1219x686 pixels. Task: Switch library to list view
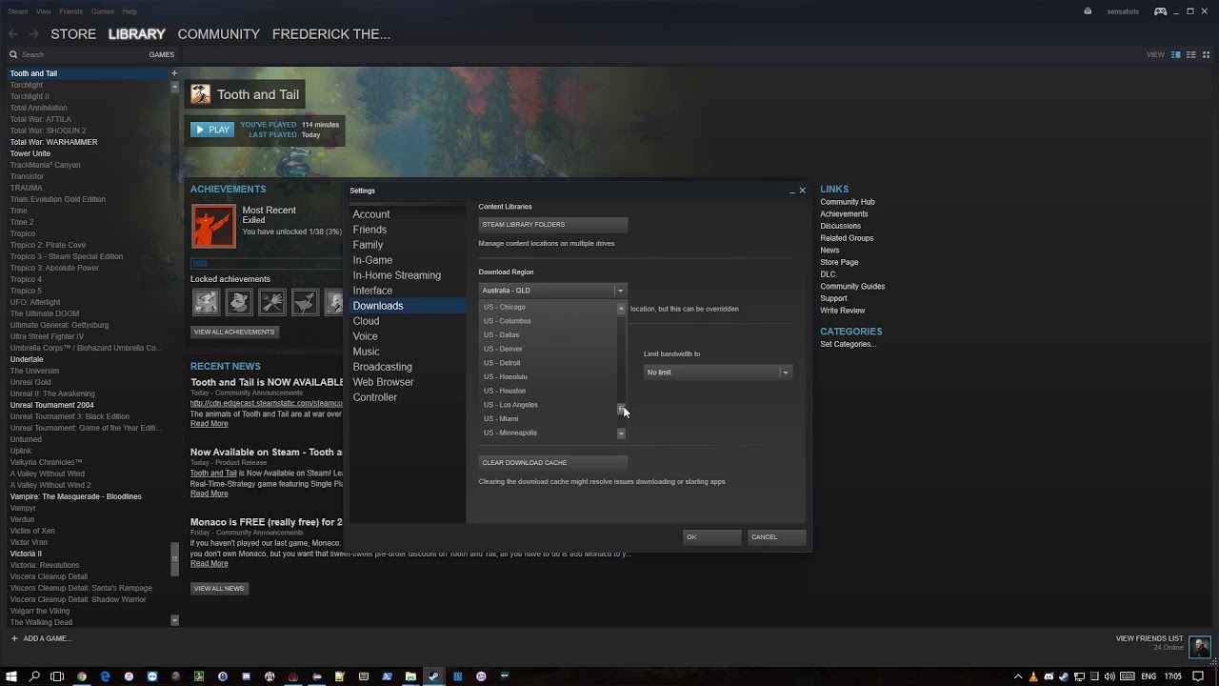click(x=1191, y=54)
